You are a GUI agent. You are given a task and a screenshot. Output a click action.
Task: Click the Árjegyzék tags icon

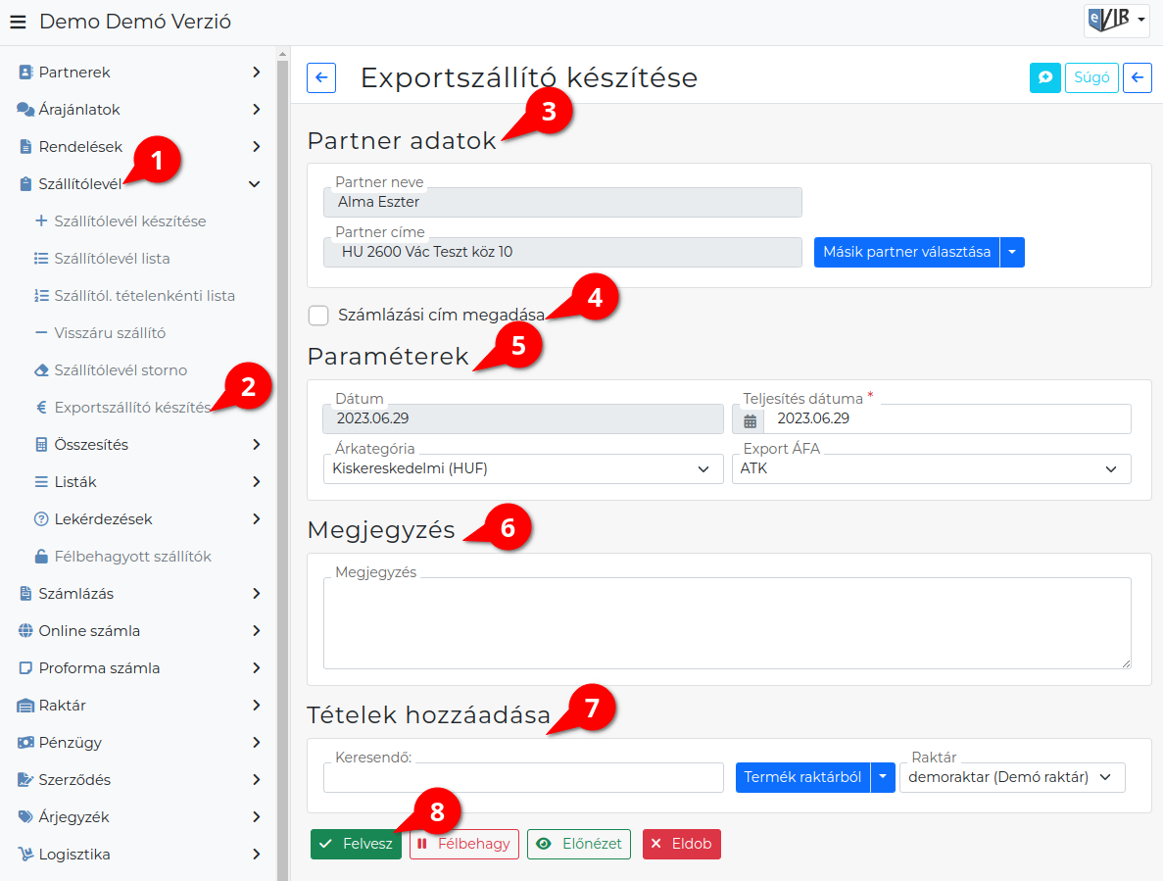tap(25, 816)
